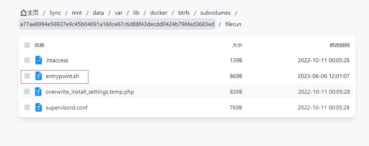Image resolution: width=369 pixels, height=146 pixels.
Task: Sort files by name column header
Action: (39, 45)
